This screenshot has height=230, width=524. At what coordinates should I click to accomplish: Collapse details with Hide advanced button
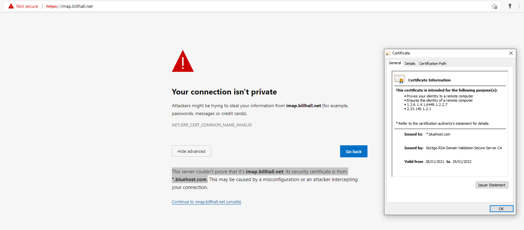pyautogui.click(x=191, y=151)
